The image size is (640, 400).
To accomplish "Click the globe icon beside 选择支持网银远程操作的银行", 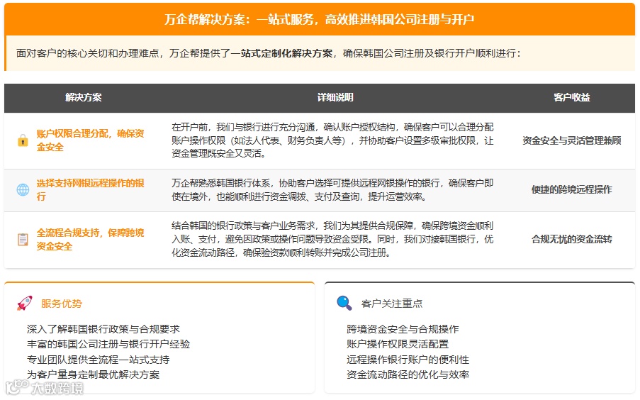I will (x=23, y=189).
